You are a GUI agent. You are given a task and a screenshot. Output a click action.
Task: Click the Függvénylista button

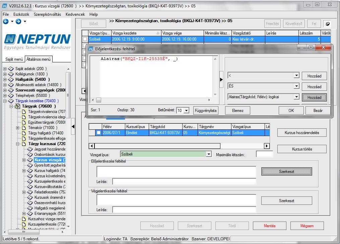click(x=206, y=111)
